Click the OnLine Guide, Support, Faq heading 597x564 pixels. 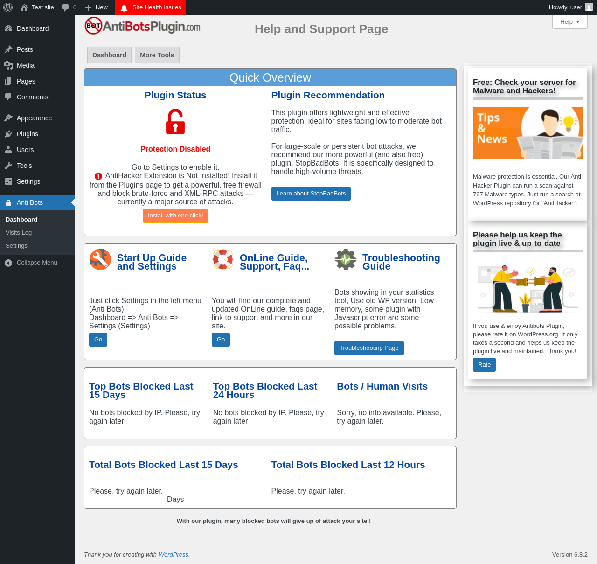[274, 262]
